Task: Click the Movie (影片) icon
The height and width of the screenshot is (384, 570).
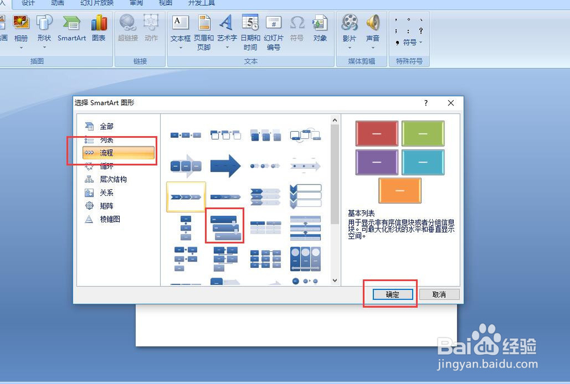Action: [349, 23]
